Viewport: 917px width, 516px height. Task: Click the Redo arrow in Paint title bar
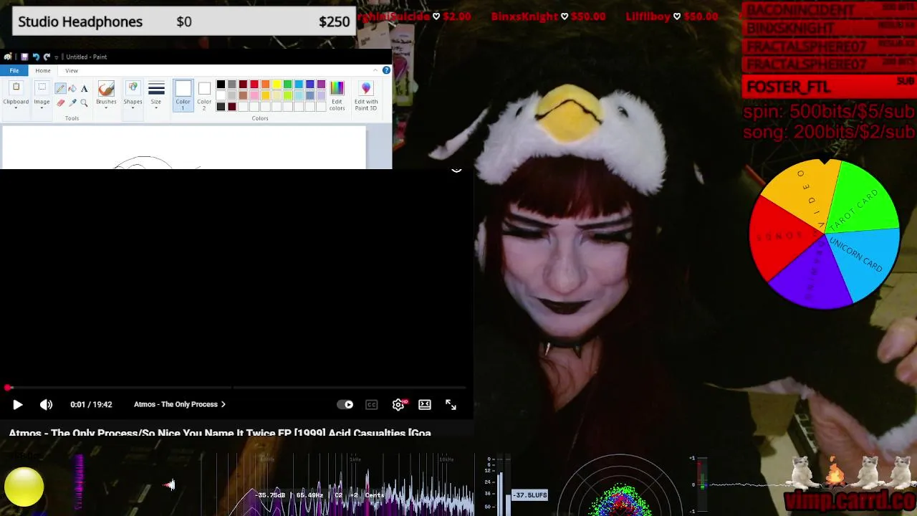pyautogui.click(x=47, y=57)
